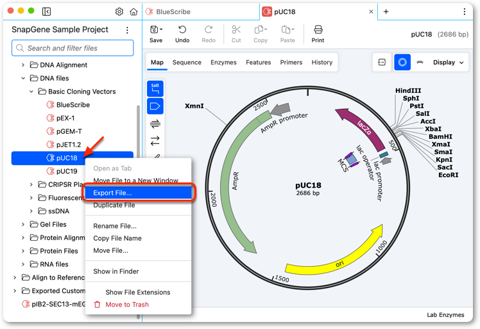Screen dimensions: 480x329
Task: Click the search and filter files field
Action: [x=73, y=48]
